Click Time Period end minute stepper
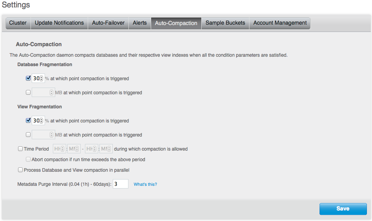 tap(110, 149)
